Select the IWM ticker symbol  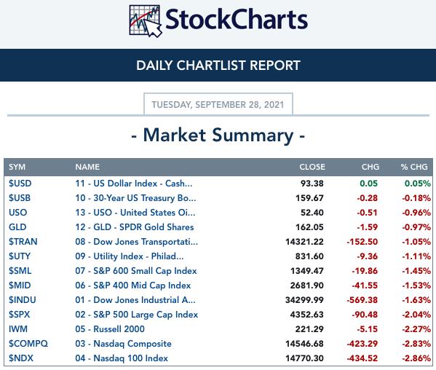pos(18,329)
